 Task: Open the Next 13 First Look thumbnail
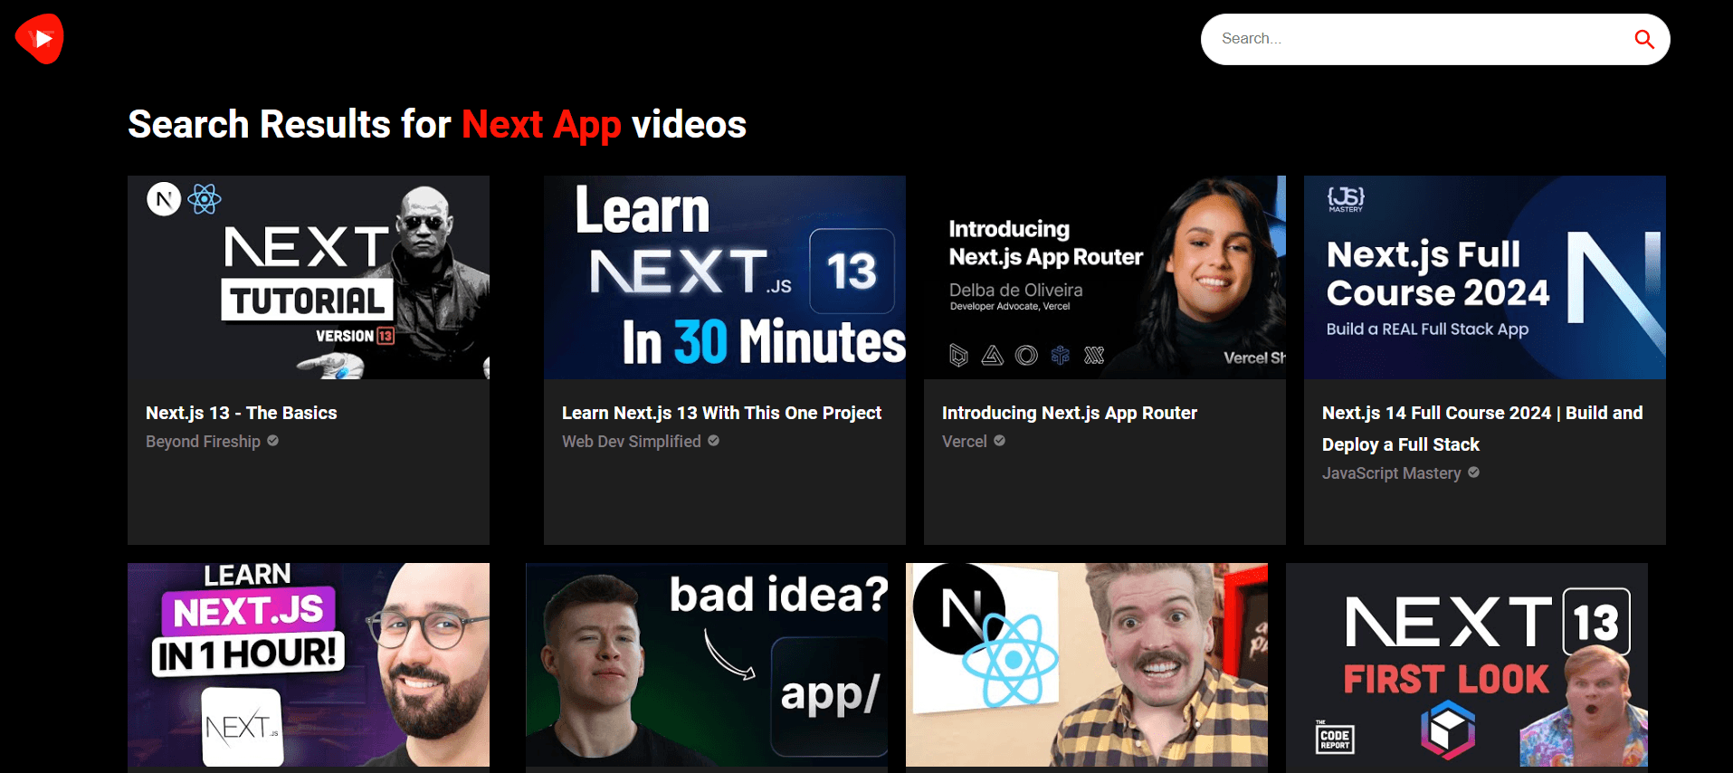pyautogui.click(x=1467, y=665)
